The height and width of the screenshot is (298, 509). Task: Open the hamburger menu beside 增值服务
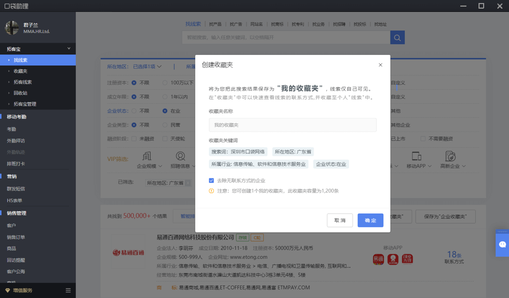pyautogui.click(x=68, y=290)
